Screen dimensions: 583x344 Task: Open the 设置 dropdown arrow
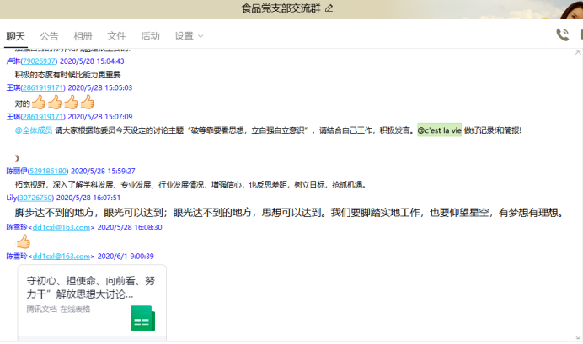coord(200,36)
